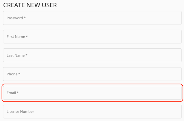This screenshot has width=184, height=121.
Task: Click the Phone placeholder label
Action: click(x=12, y=74)
